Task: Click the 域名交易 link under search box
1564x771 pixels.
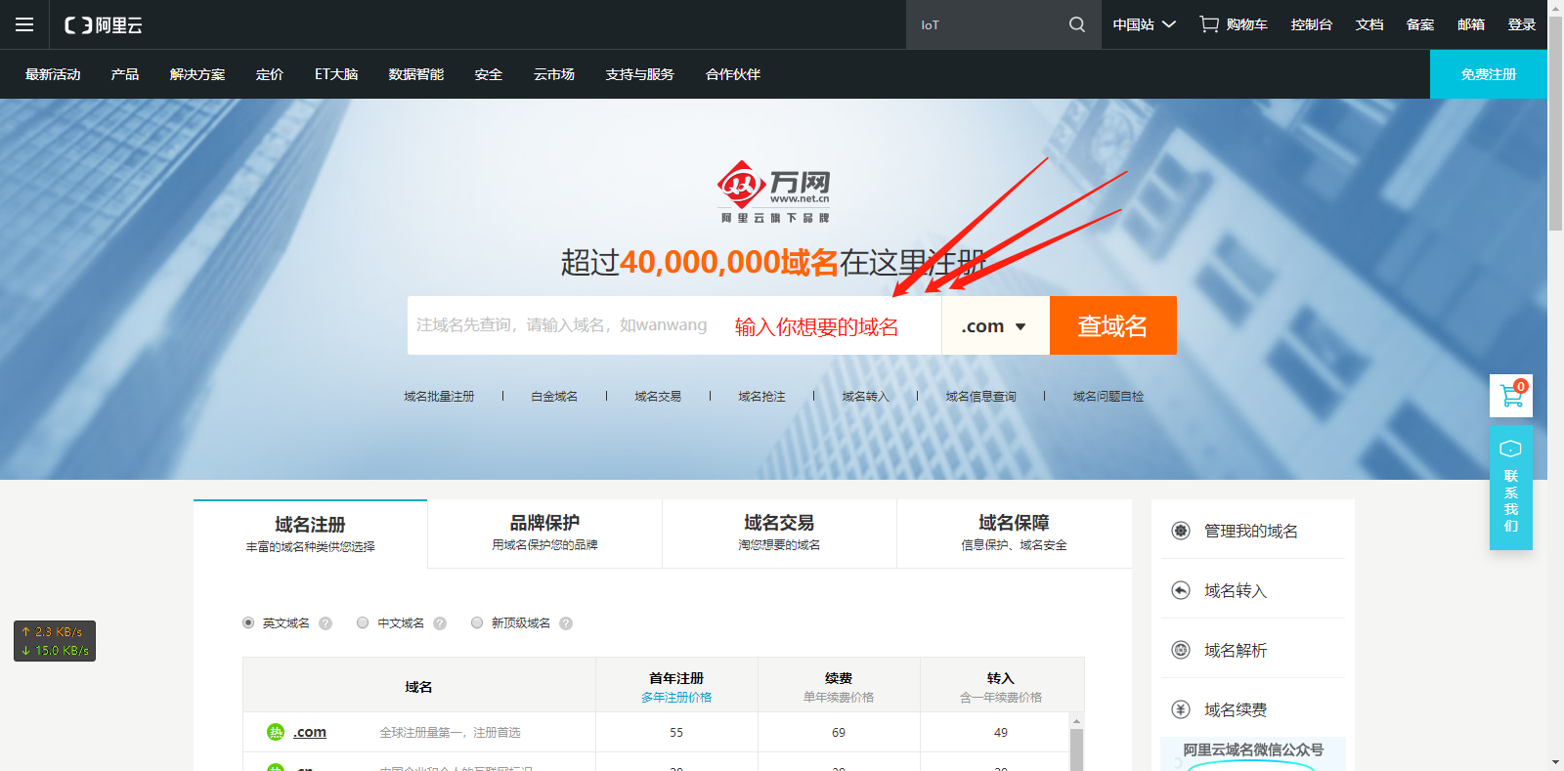Action: (x=658, y=397)
